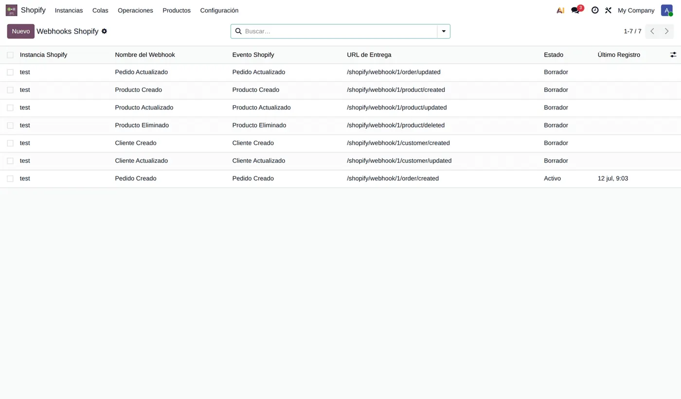This screenshot has height=399, width=681.
Task: Open the Pedido Creado webhook name cell
Action: point(136,178)
